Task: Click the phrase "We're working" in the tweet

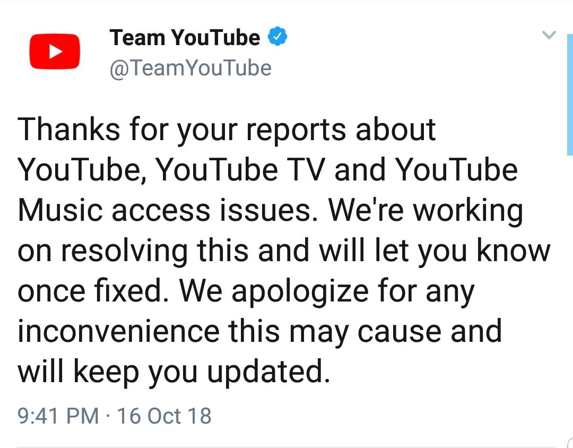Action: pos(426,211)
